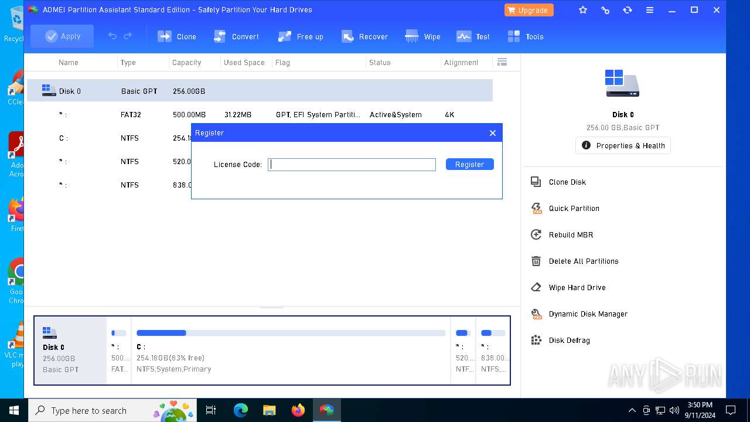The height and width of the screenshot is (422, 750).
Task: Click the Delete All Partitions trash icon
Action: (x=536, y=261)
